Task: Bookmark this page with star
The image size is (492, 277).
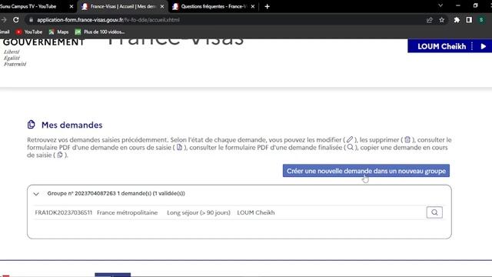Action: tap(442, 20)
